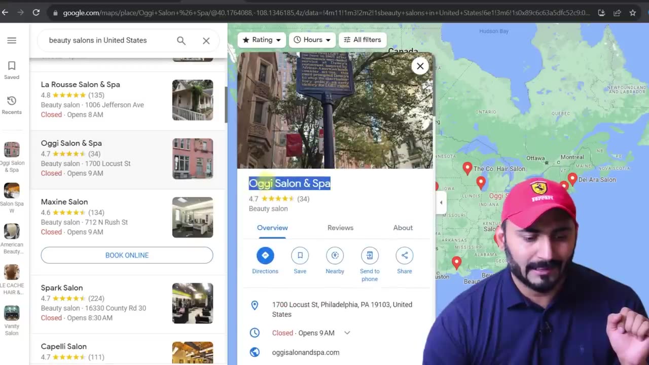Click the Ottawa label on map
The height and width of the screenshot is (365, 649).
(x=535, y=158)
